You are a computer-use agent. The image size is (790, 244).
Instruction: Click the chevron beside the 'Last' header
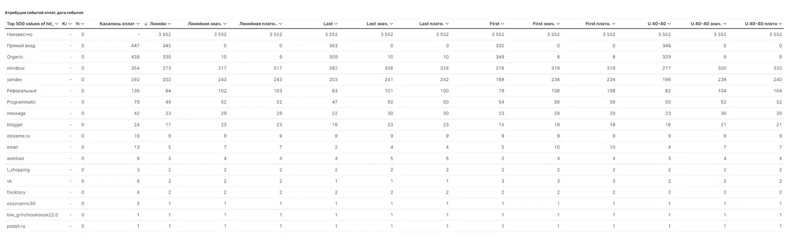(336, 24)
